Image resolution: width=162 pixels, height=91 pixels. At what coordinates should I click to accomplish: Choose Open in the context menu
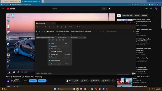[60, 43]
